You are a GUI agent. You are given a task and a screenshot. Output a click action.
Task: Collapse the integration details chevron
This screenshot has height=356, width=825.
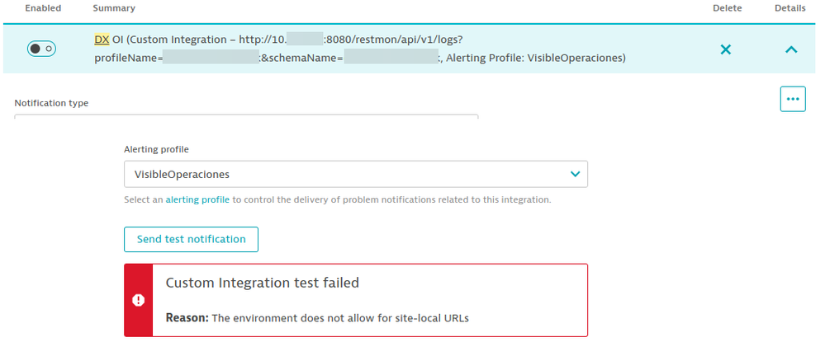790,49
